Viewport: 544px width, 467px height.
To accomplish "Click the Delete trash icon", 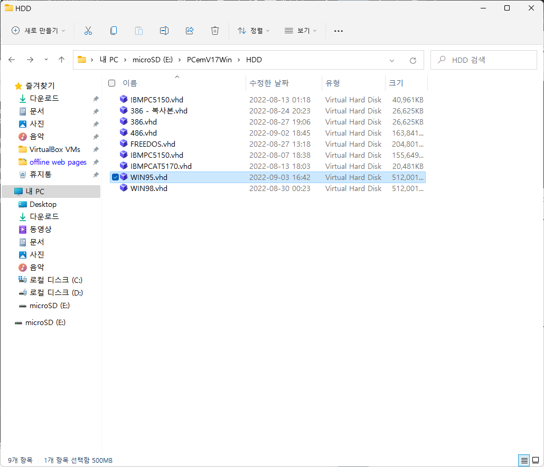I will pos(215,31).
